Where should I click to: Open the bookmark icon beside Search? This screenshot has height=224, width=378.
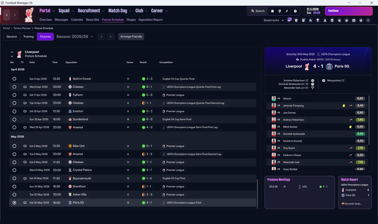click(x=272, y=11)
